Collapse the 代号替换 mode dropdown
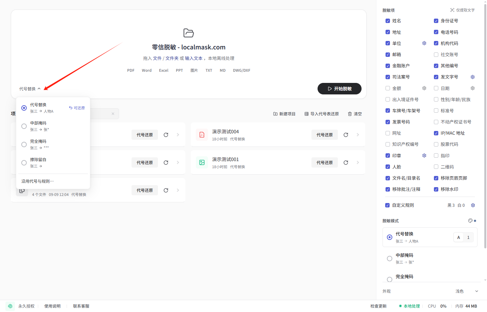The width and height of the screenshot is (487, 312). 30,89
